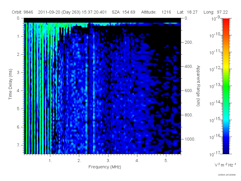Screen dimensions: 241x181
Task: Click the Lat: 18.27 text
Action: (x=187, y=12)
